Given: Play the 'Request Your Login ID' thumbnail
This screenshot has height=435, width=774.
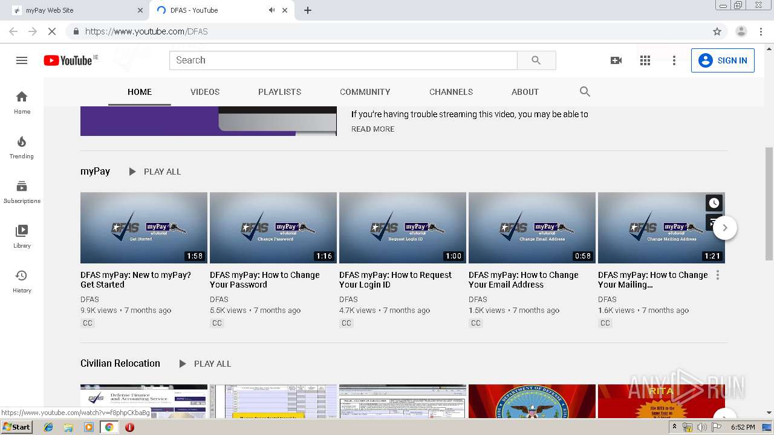Looking at the screenshot, I should [x=403, y=228].
